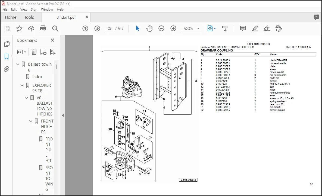
Task: Click the bookmarks panel scrollbar
Action: 56,67
